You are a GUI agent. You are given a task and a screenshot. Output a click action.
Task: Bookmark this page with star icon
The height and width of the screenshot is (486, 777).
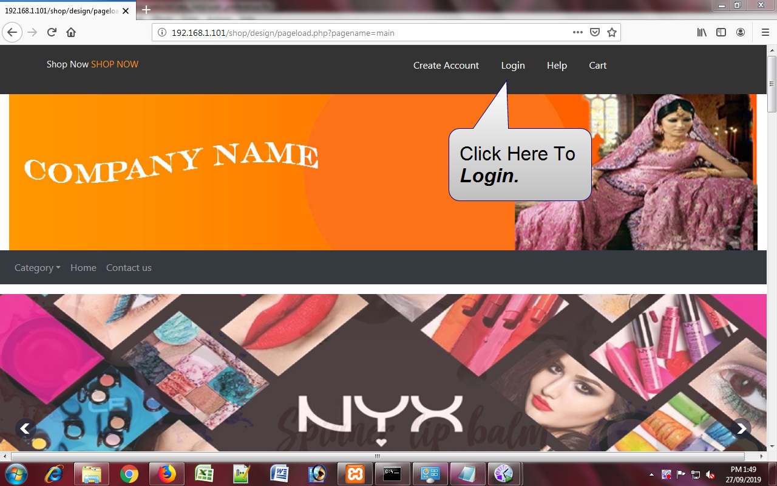(611, 32)
